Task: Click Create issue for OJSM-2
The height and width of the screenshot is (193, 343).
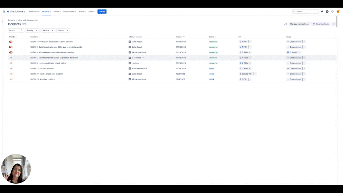Action: tap(294, 47)
